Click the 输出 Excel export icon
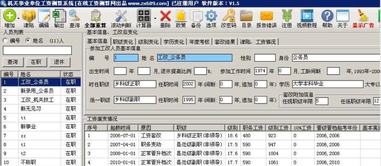This screenshot has height=166, width=381. pyautogui.click(x=60, y=16)
